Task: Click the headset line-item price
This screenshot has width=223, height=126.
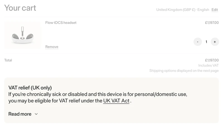Action: (x=212, y=23)
